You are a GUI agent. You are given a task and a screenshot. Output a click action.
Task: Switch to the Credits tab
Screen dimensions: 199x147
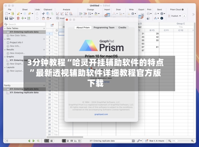[x=122, y=27]
